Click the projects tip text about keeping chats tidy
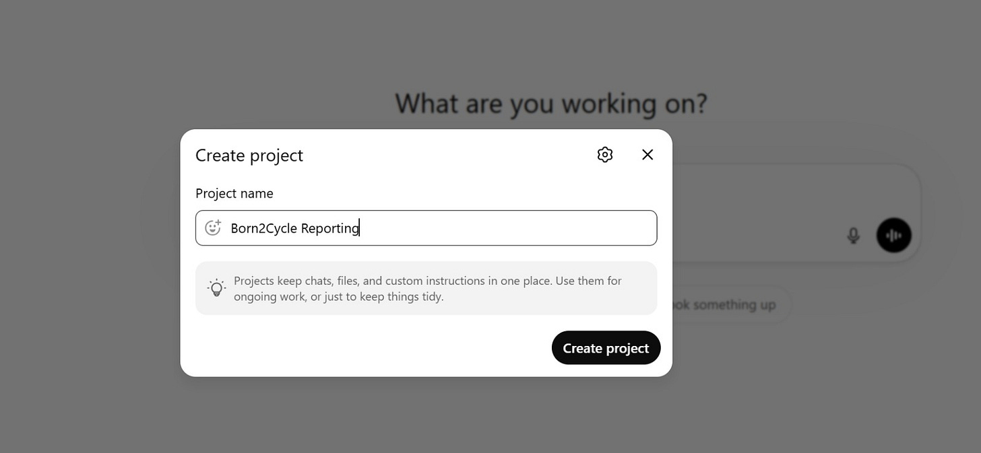The width and height of the screenshot is (981, 453). pos(427,288)
